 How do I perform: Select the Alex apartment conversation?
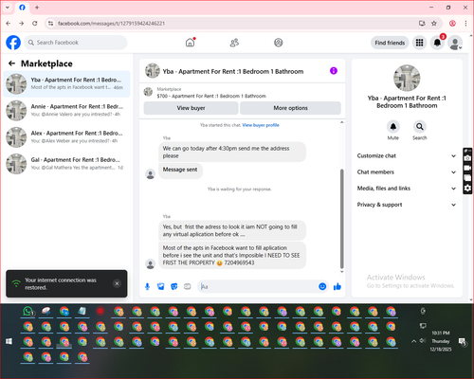point(66,137)
